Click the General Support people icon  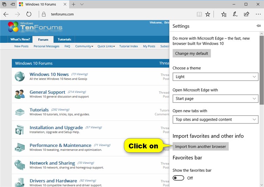click(19, 94)
